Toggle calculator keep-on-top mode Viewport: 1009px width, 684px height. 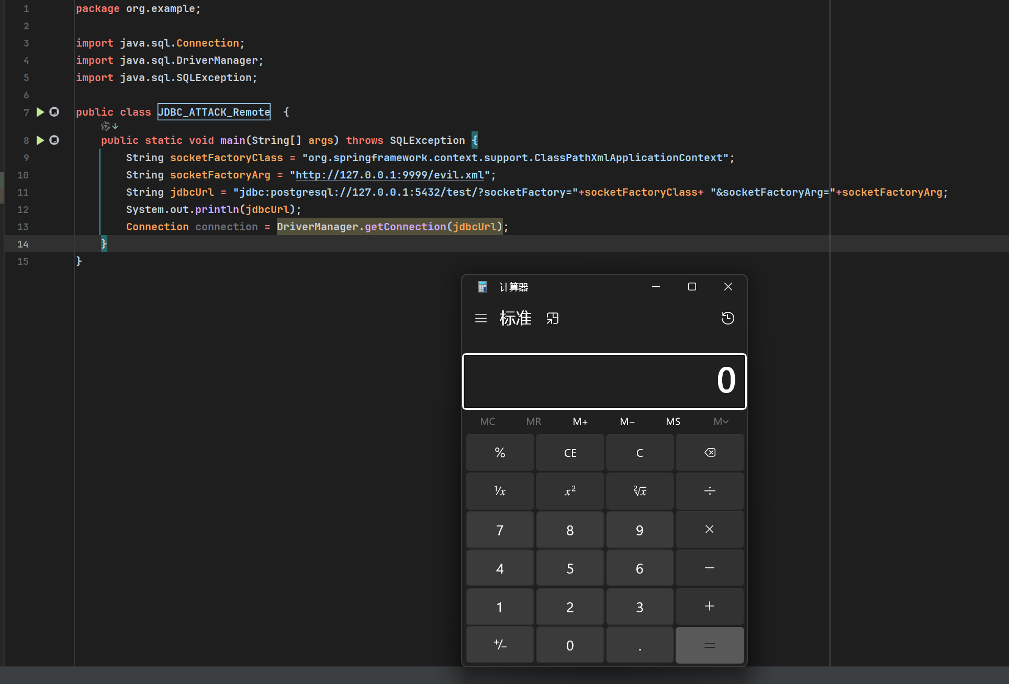pyautogui.click(x=553, y=318)
